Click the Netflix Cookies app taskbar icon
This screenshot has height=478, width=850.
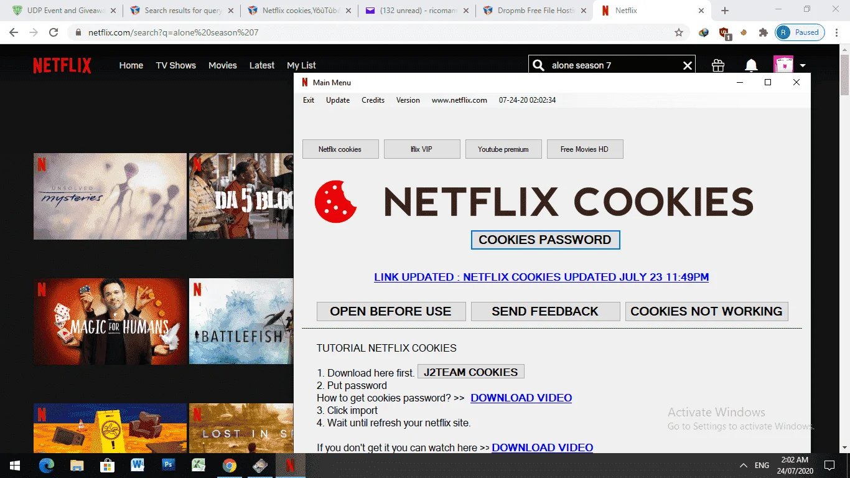coord(290,466)
